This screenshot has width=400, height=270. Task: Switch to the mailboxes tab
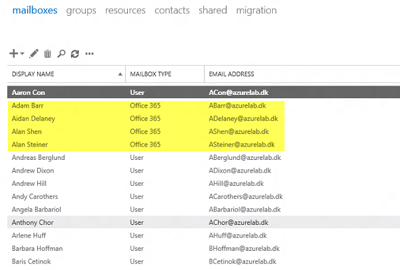[x=35, y=11]
